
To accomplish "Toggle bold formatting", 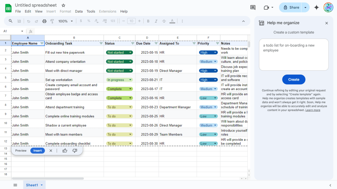I will (148, 21).
